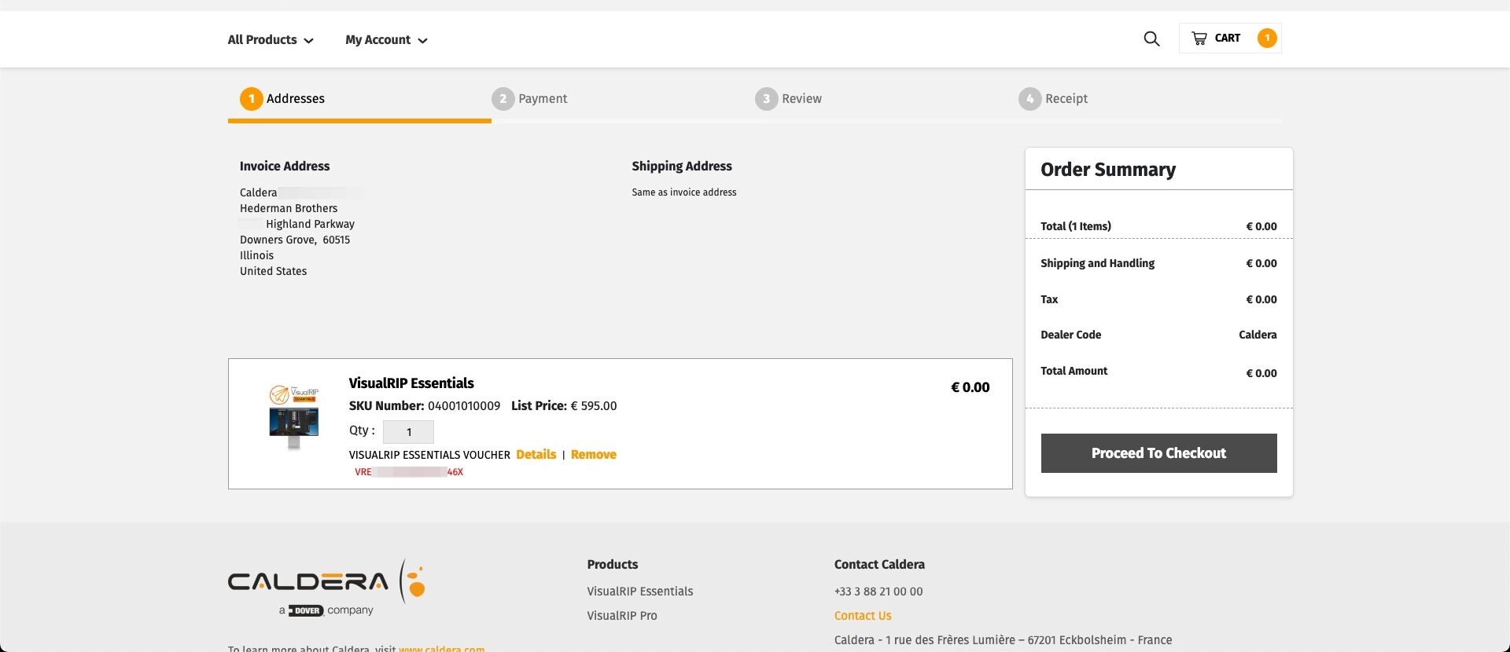Click the 'Same as invoice address' text
This screenshot has width=1510, height=652.
point(684,192)
